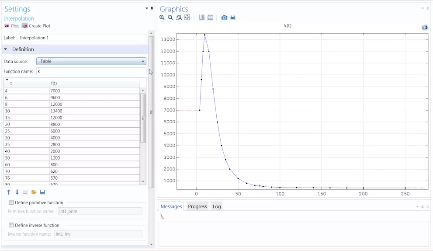The width and height of the screenshot is (433, 251).
Task: Select the cell with value 7000
Action: pos(94,91)
